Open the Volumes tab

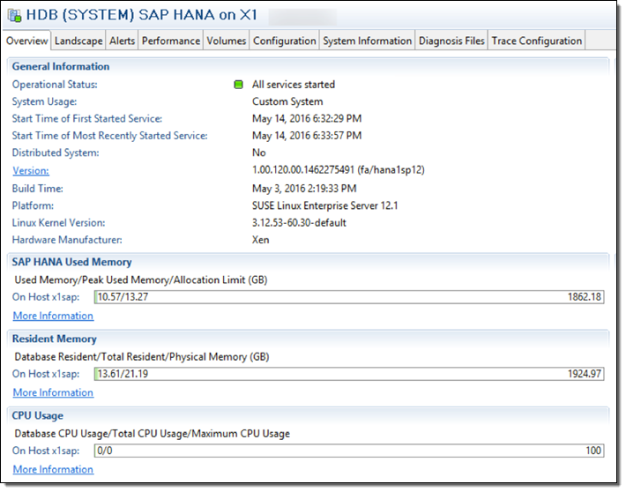coord(227,41)
